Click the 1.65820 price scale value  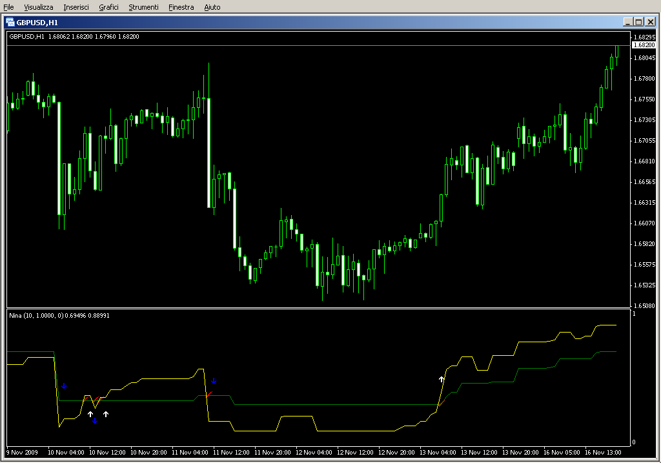[x=645, y=243]
